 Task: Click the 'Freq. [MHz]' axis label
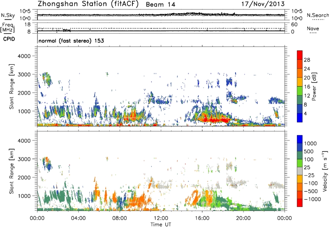point(8,28)
